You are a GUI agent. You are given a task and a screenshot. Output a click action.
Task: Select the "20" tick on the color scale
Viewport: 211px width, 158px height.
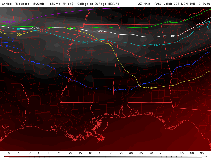(50, 153)
